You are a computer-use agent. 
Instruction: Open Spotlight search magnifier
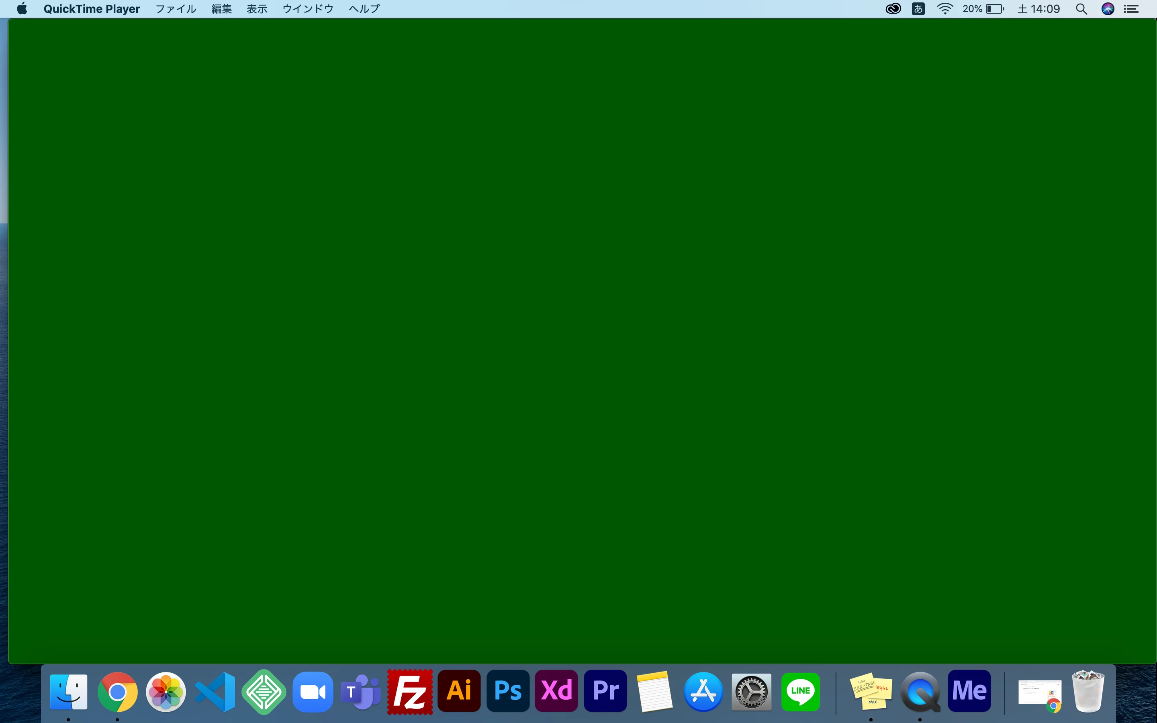(x=1081, y=8)
